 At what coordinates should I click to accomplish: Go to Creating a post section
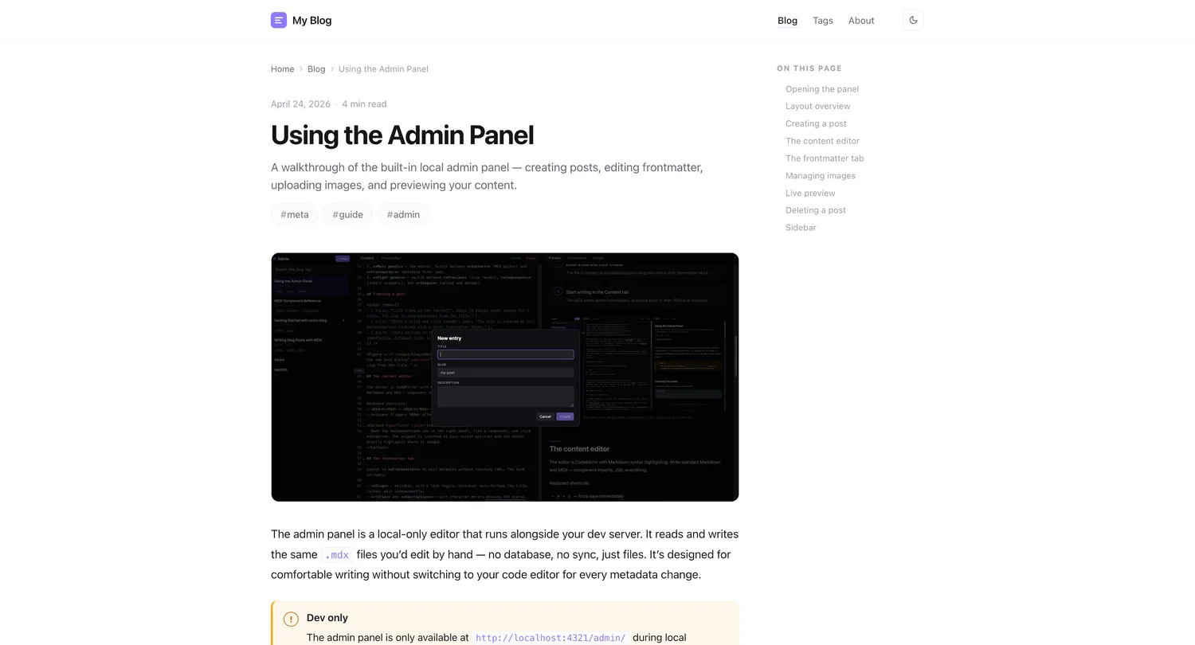click(x=816, y=123)
